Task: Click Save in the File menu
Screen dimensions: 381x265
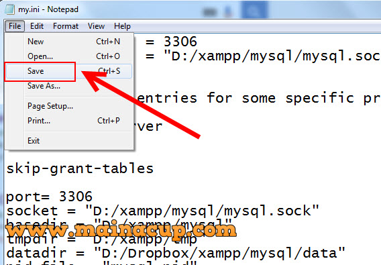Action: tap(69, 71)
